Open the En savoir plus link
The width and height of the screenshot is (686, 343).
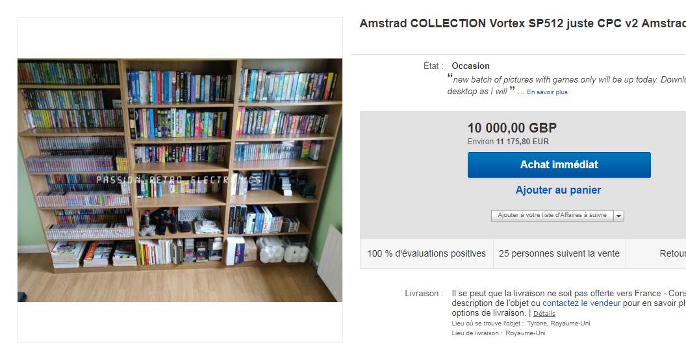[x=547, y=92]
